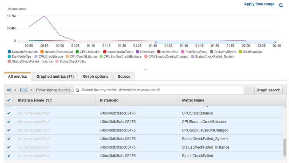Viewport: 289px width, 163px height.
Task: Click the StatusCheckFailed_Instance legend swatch
Action: 9,61
